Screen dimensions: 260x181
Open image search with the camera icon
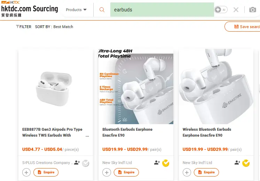[x=253, y=10]
